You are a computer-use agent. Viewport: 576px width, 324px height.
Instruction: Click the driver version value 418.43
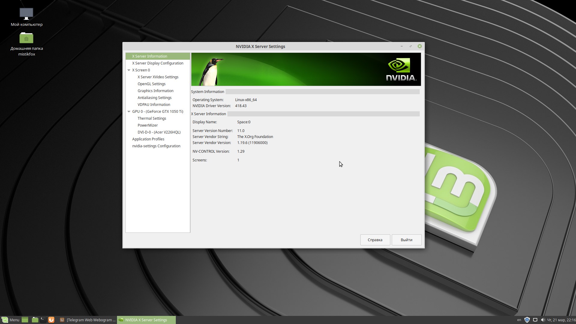pyautogui.click(x=241, y=106)
